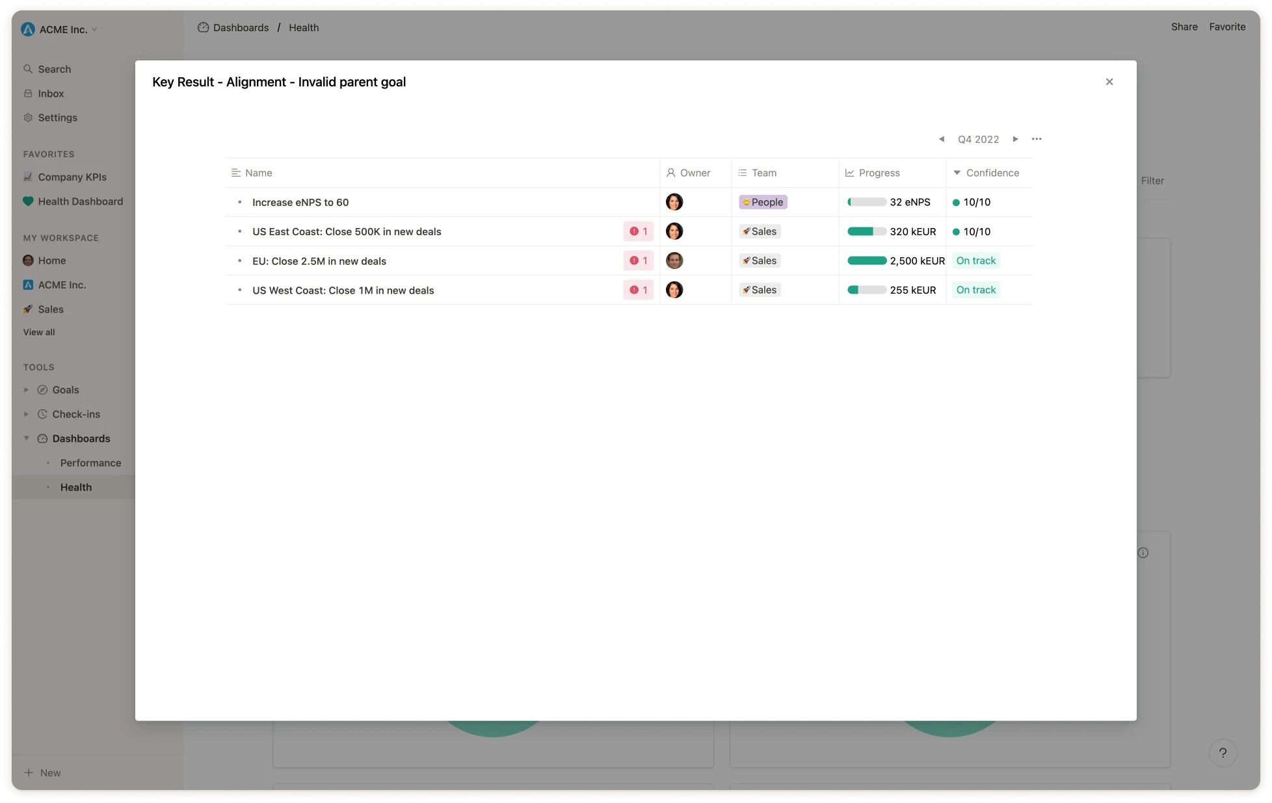This screenshot has height=803, width=1272.
Task: Open Settings from the sidebar
Action: pos(57,118)
